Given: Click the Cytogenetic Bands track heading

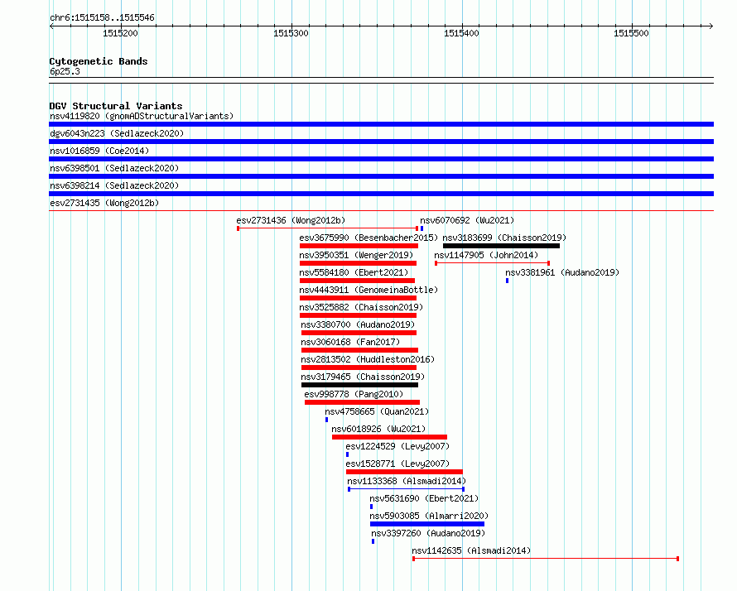Looking at the screenshot, I should tap(99, 61).
